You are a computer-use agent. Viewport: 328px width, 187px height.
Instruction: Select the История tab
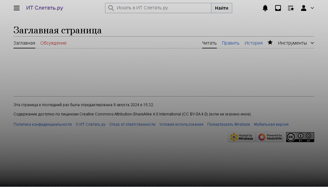(253, 43)
